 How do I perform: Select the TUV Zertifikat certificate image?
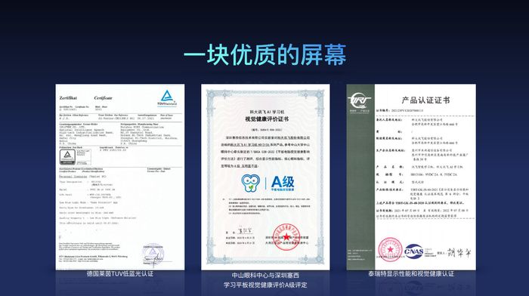pyautogui.click(x=120, y=177)
